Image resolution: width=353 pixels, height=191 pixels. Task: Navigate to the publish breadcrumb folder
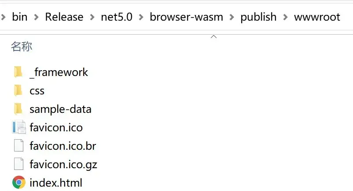point(258,17)
